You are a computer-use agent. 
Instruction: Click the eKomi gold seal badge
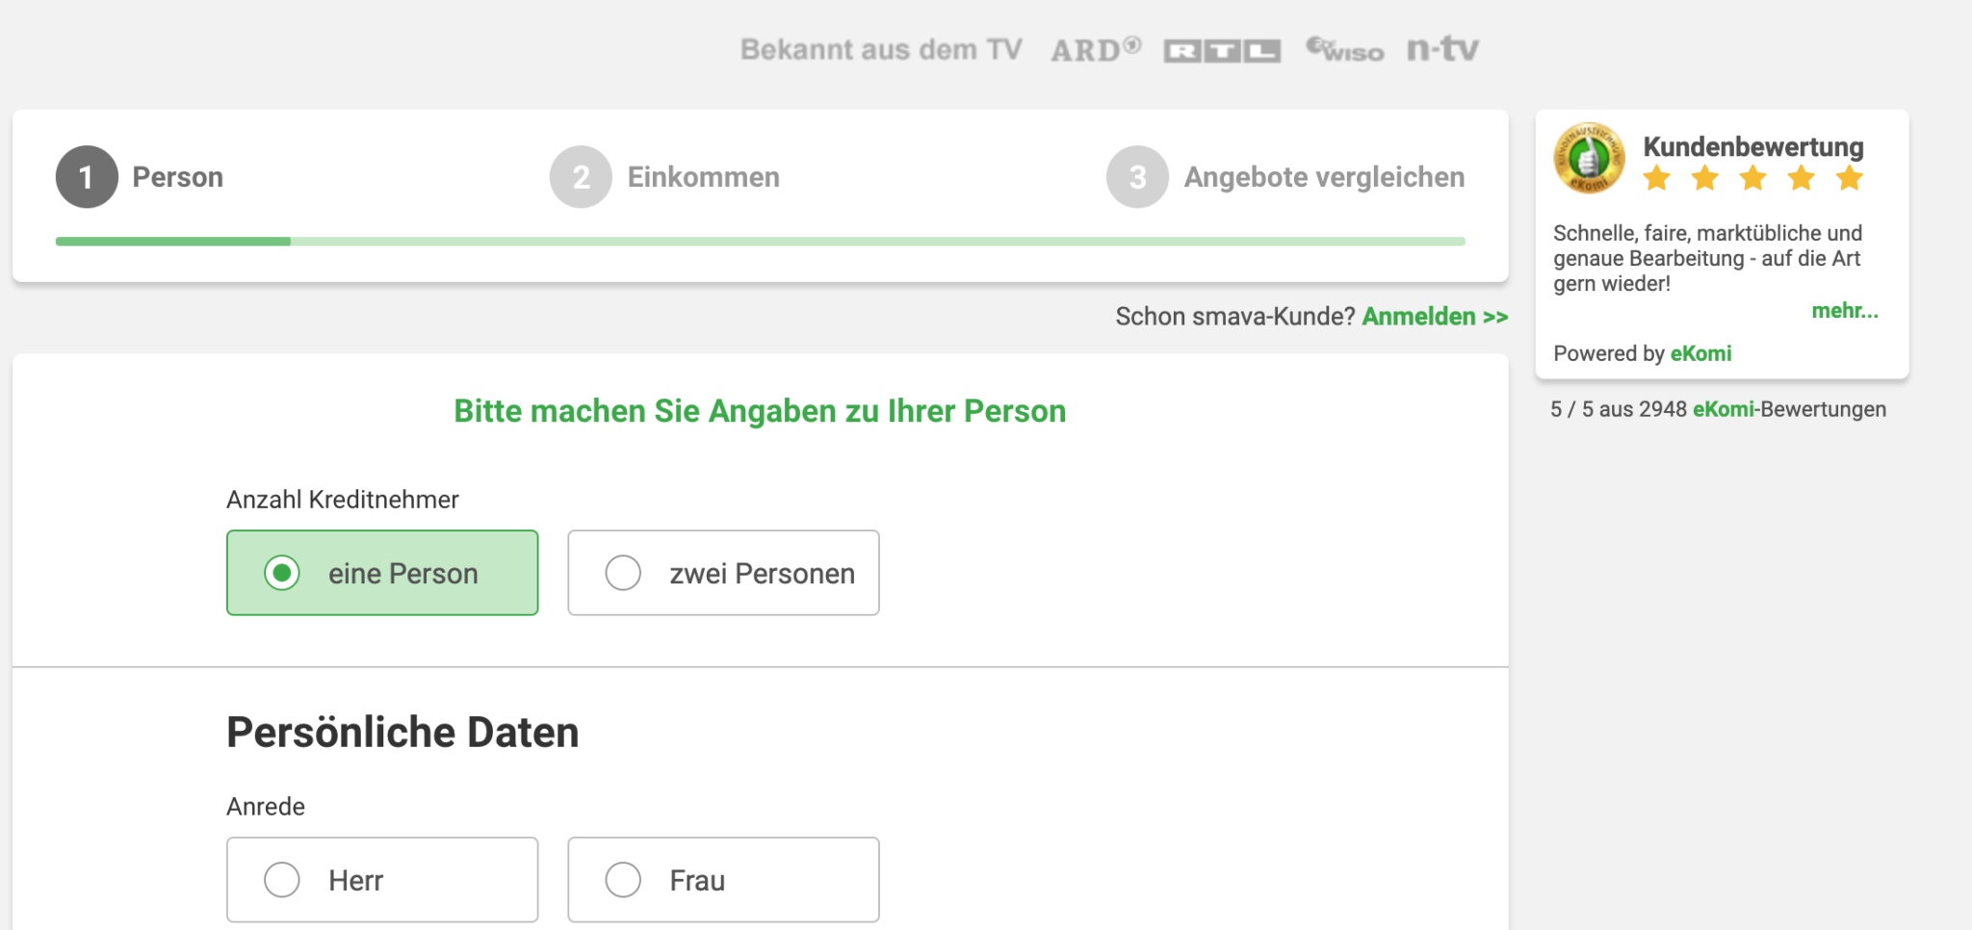(x=1589, y=159)
